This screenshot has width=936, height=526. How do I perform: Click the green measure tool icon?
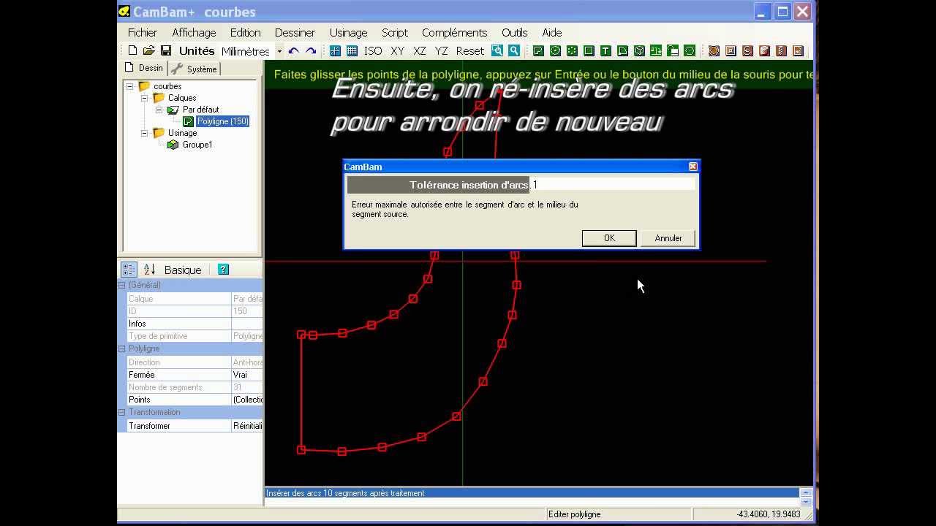tap(656, 50)
